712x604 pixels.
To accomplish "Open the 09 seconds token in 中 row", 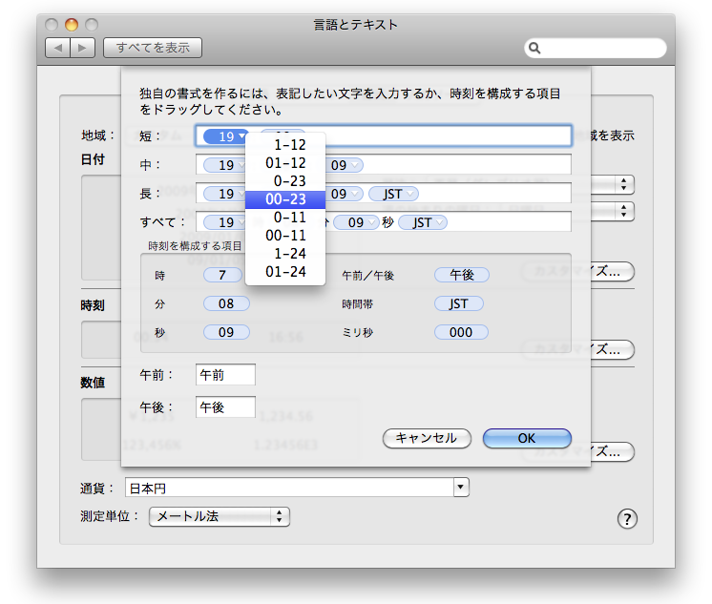I will [345, 165].
